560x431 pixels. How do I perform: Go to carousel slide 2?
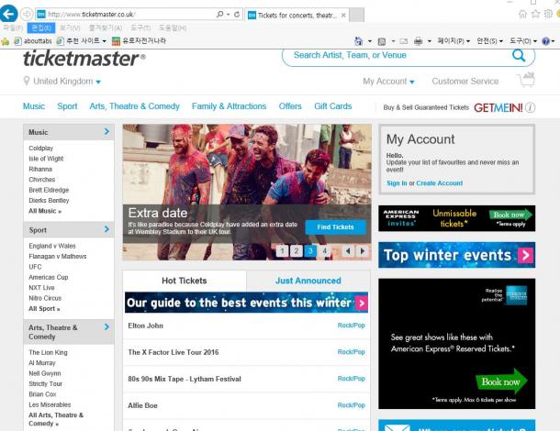point(297,251)
